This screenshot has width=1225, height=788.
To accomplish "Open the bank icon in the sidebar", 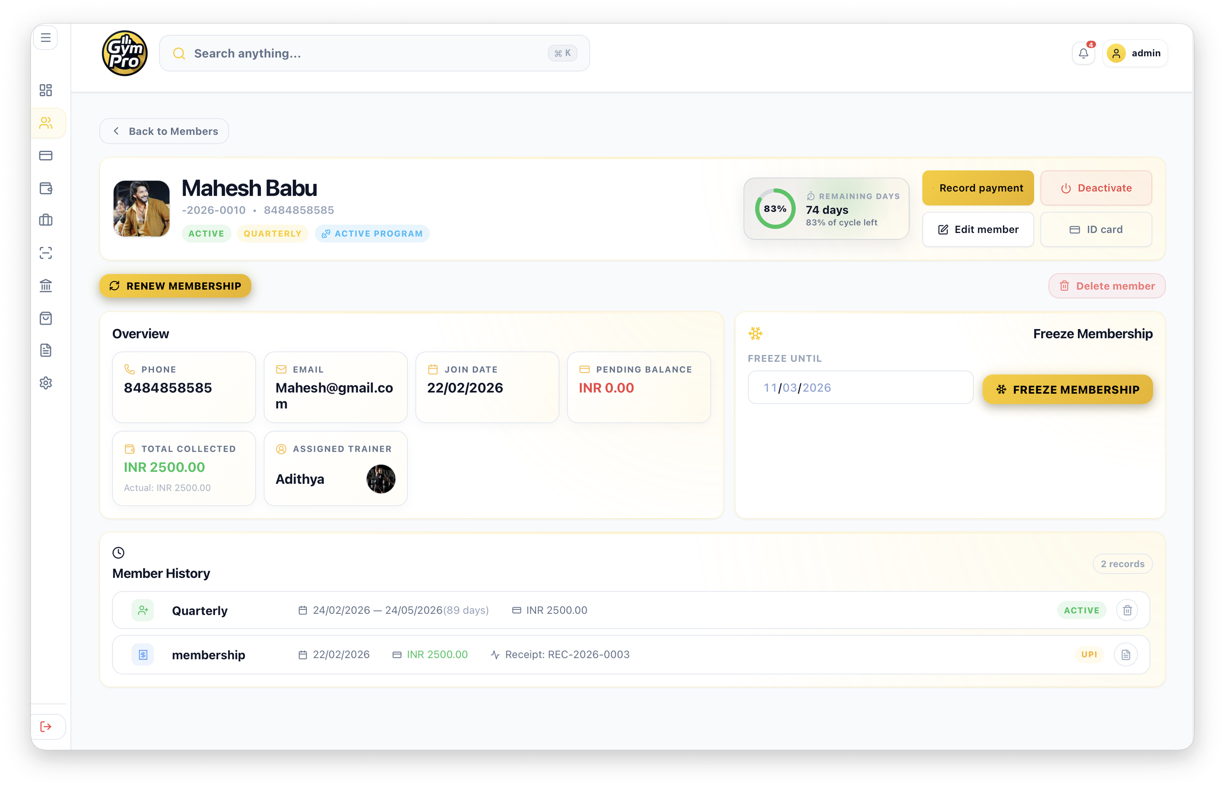I will pos(46,286).
